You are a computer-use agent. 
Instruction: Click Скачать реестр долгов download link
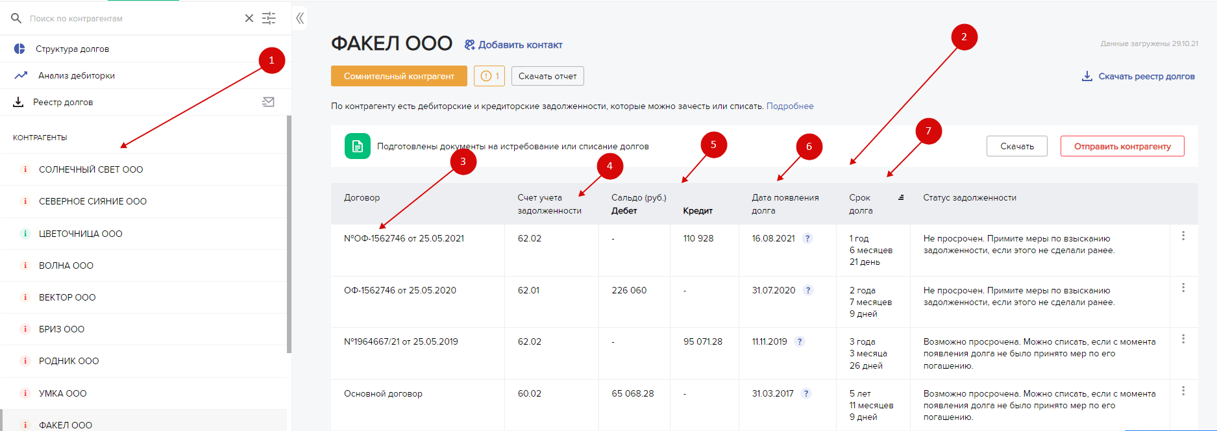coord(1138,77)
